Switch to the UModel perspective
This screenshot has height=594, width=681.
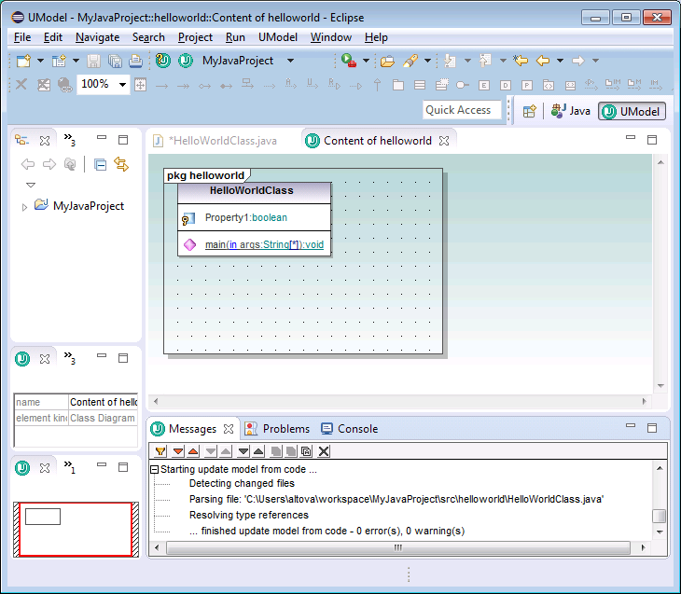tap(632, 111)
